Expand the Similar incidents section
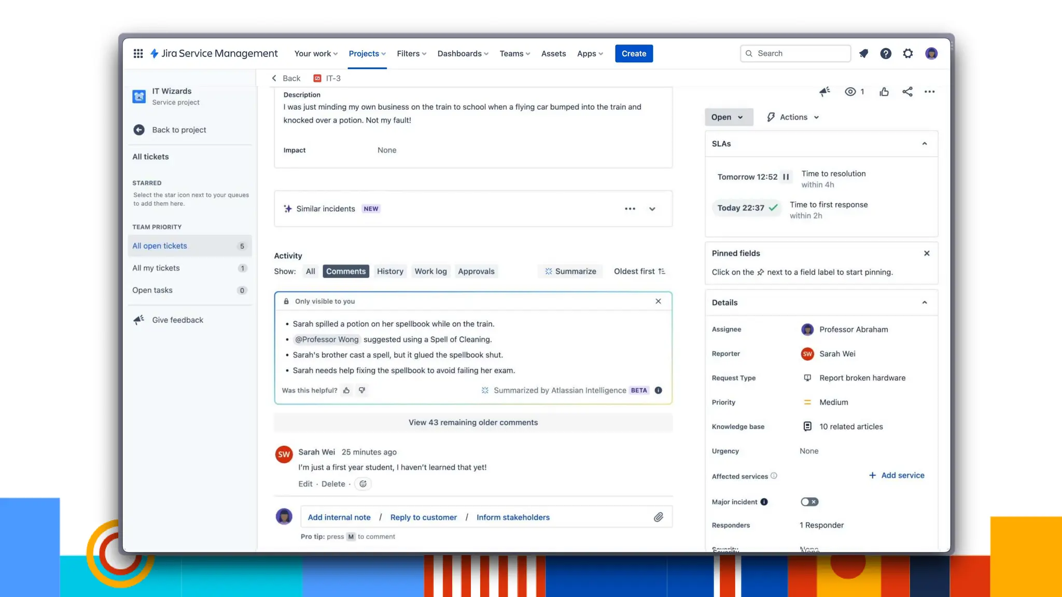Screen dimensions: 1062x597 pos(652,209)
